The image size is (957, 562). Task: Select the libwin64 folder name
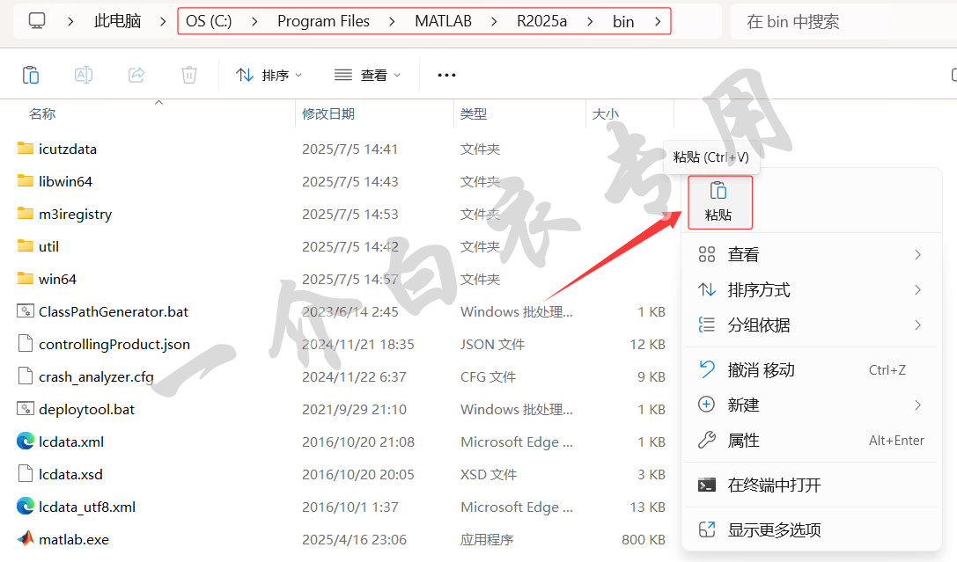pos(65,181)
